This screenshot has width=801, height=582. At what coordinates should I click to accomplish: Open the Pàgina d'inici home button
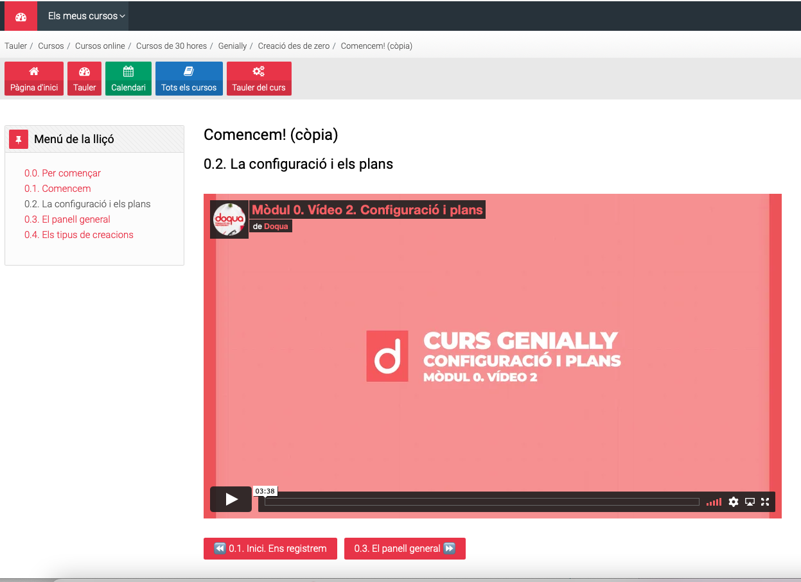[34, 79]
